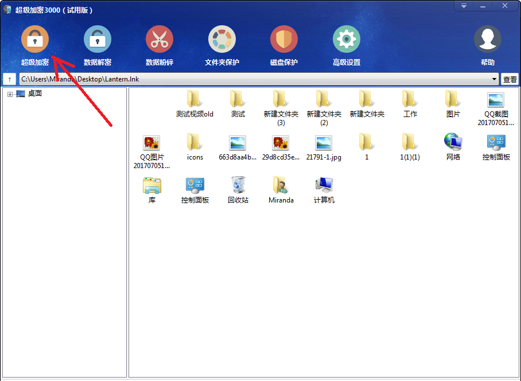Expand the 桌面 tree node
Viewport: 521px width, 381px height.
(10, 94)
